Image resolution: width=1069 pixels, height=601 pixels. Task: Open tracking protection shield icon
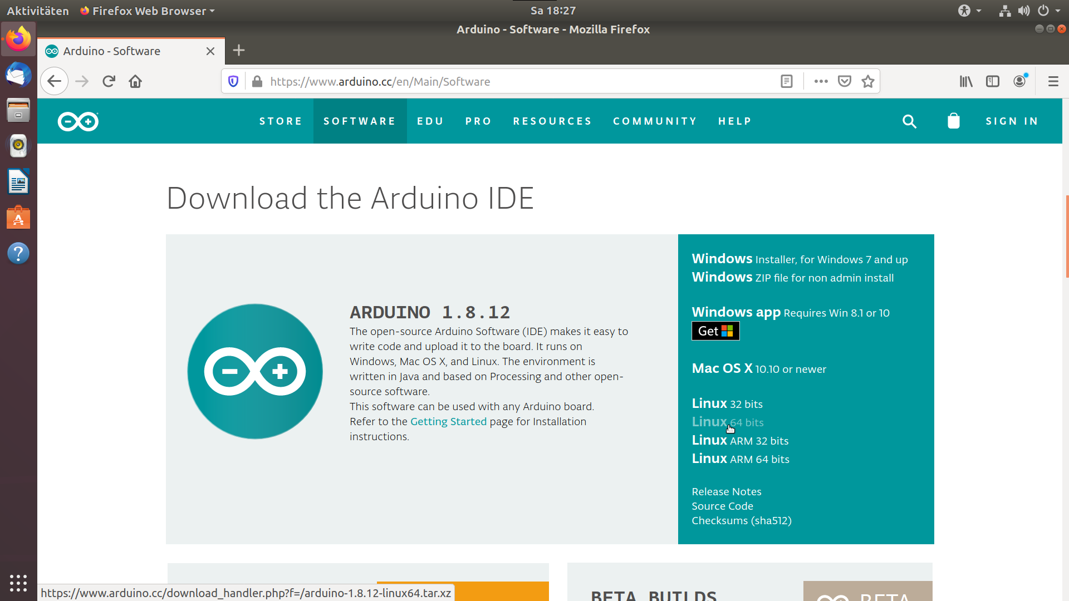tap(233, 81)
